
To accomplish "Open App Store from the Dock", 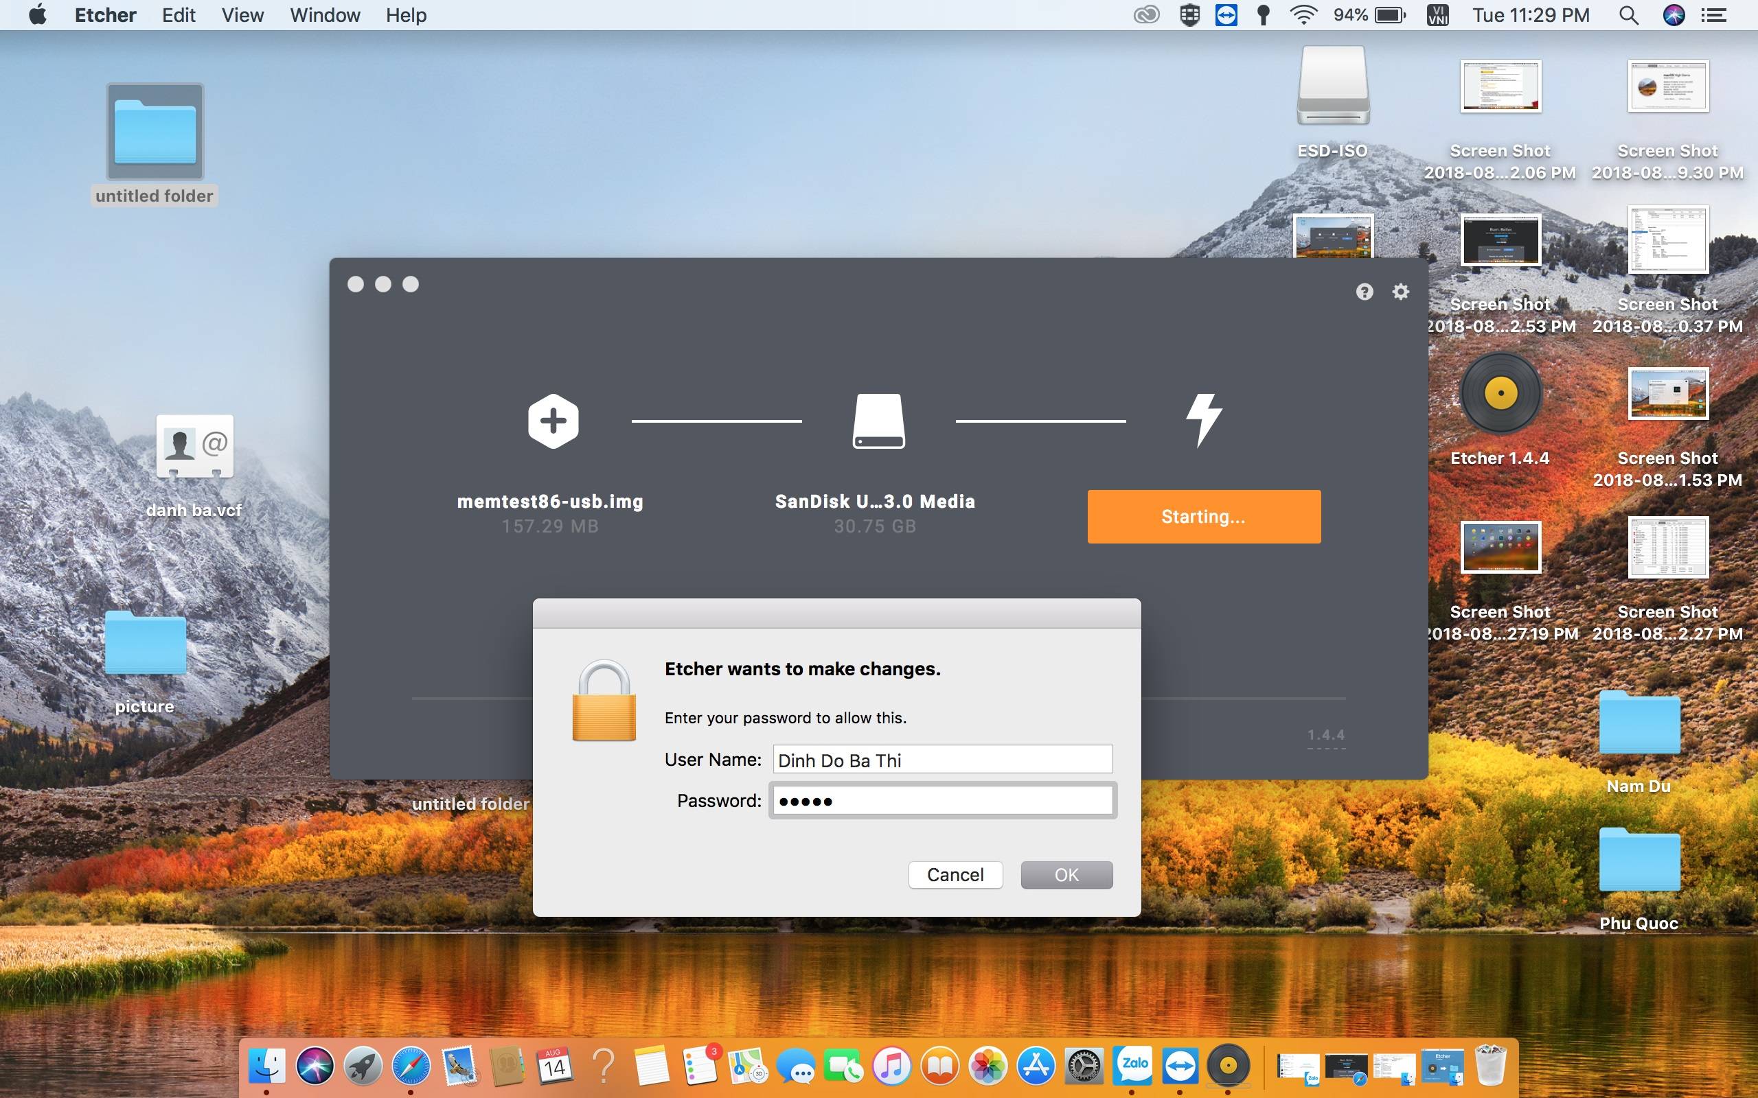I will (x=1036, y=1066).
